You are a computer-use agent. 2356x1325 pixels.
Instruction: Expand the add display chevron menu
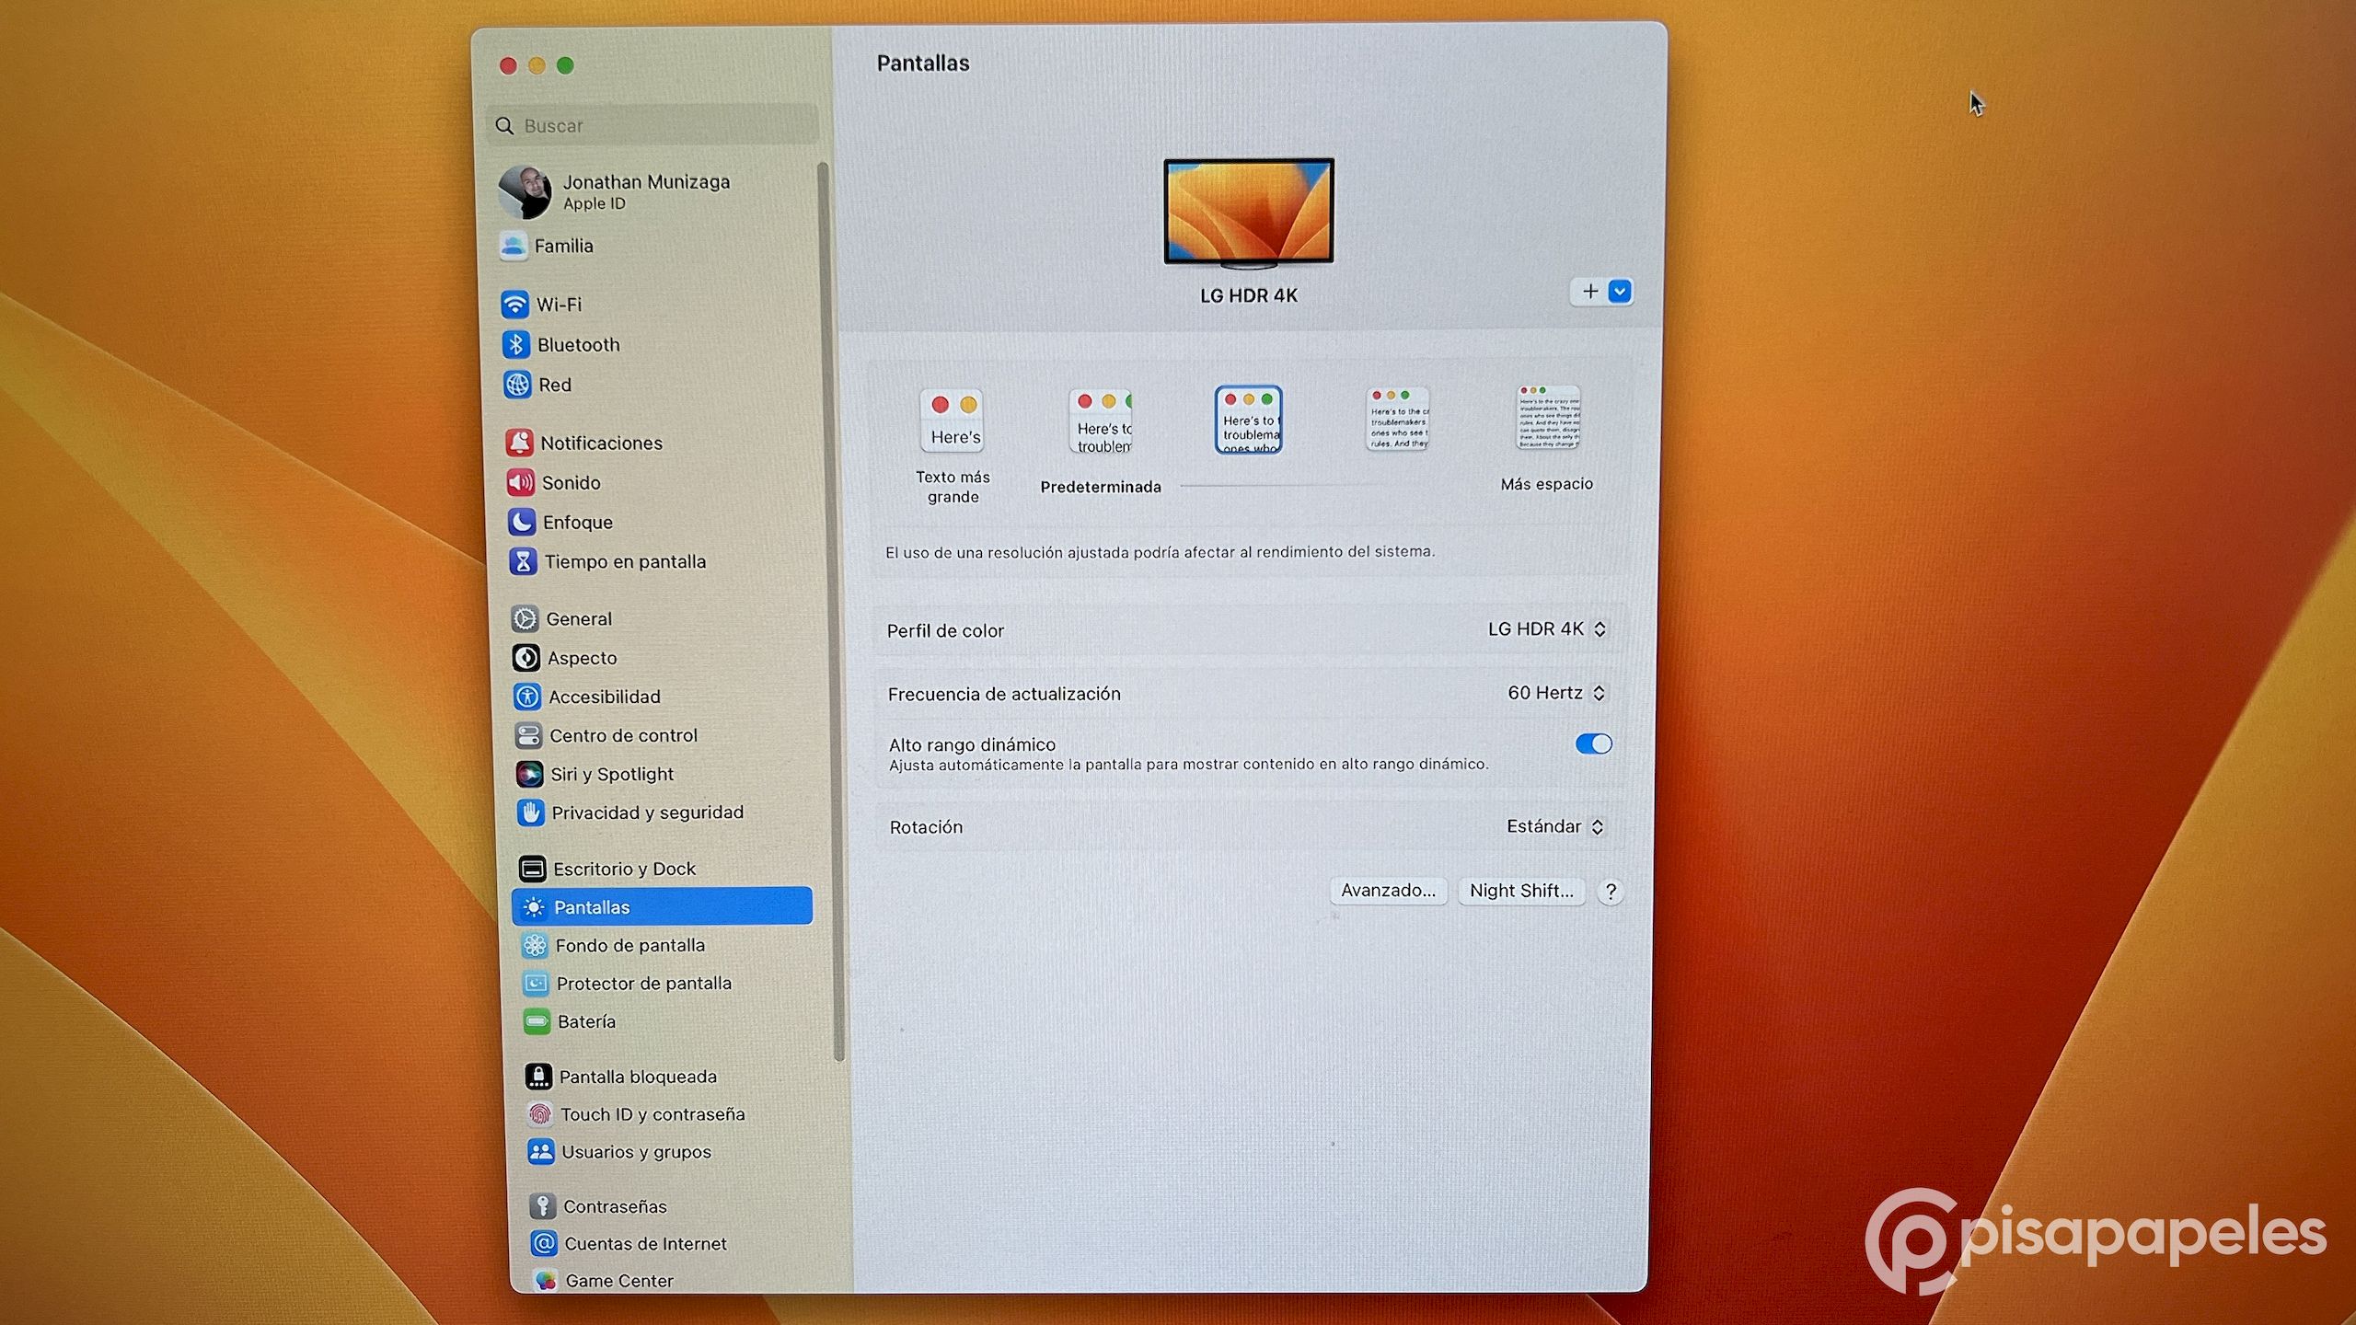click(x=1620, y=292)
